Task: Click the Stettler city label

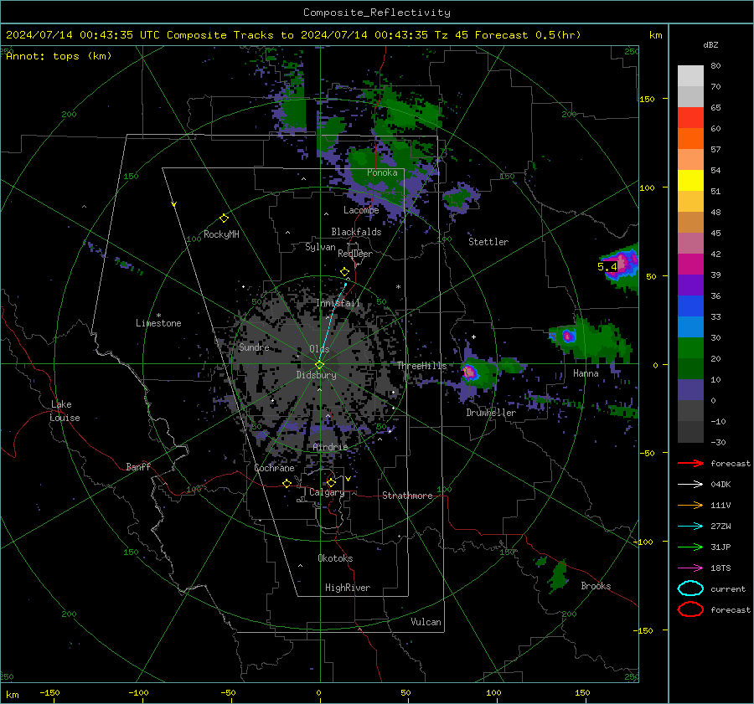Action: click(488, 242)
